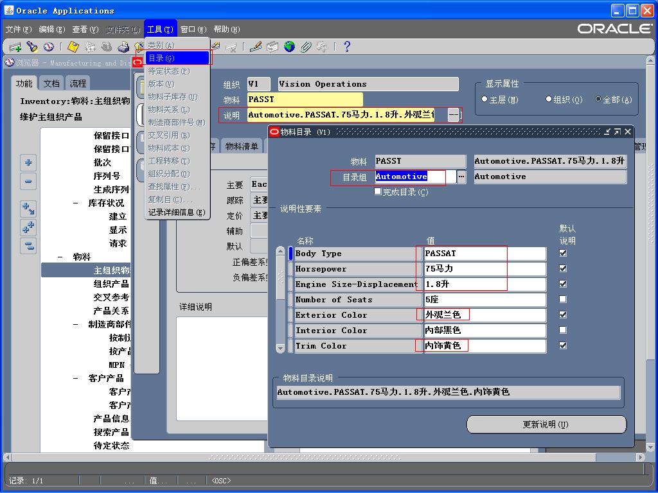Click the Delete record toolbar icon
This screenshot has width=658, height=493.
[231, 46]
